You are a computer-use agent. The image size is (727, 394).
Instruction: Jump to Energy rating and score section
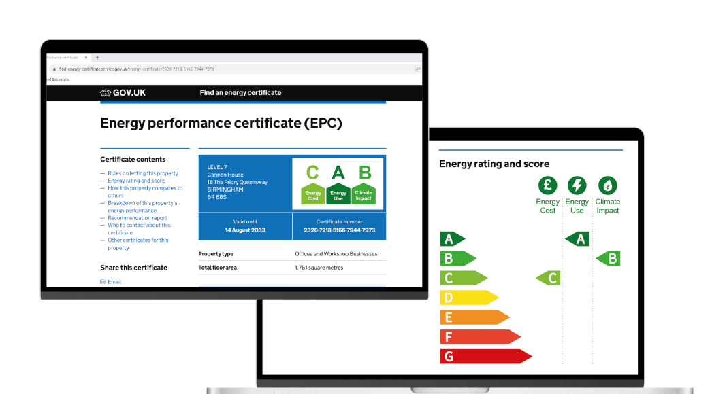click(136, 181)
